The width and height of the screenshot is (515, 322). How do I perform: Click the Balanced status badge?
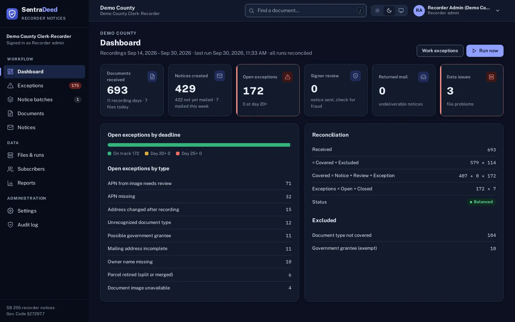[x=481, y=202]
